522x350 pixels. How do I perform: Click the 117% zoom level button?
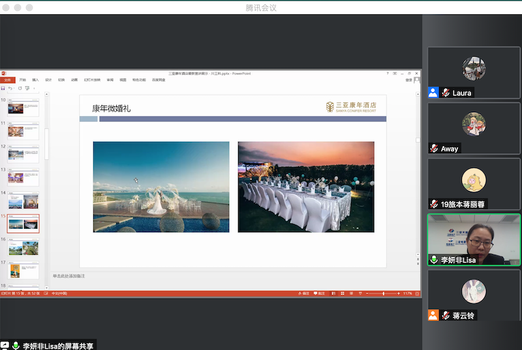click(408, 294)
